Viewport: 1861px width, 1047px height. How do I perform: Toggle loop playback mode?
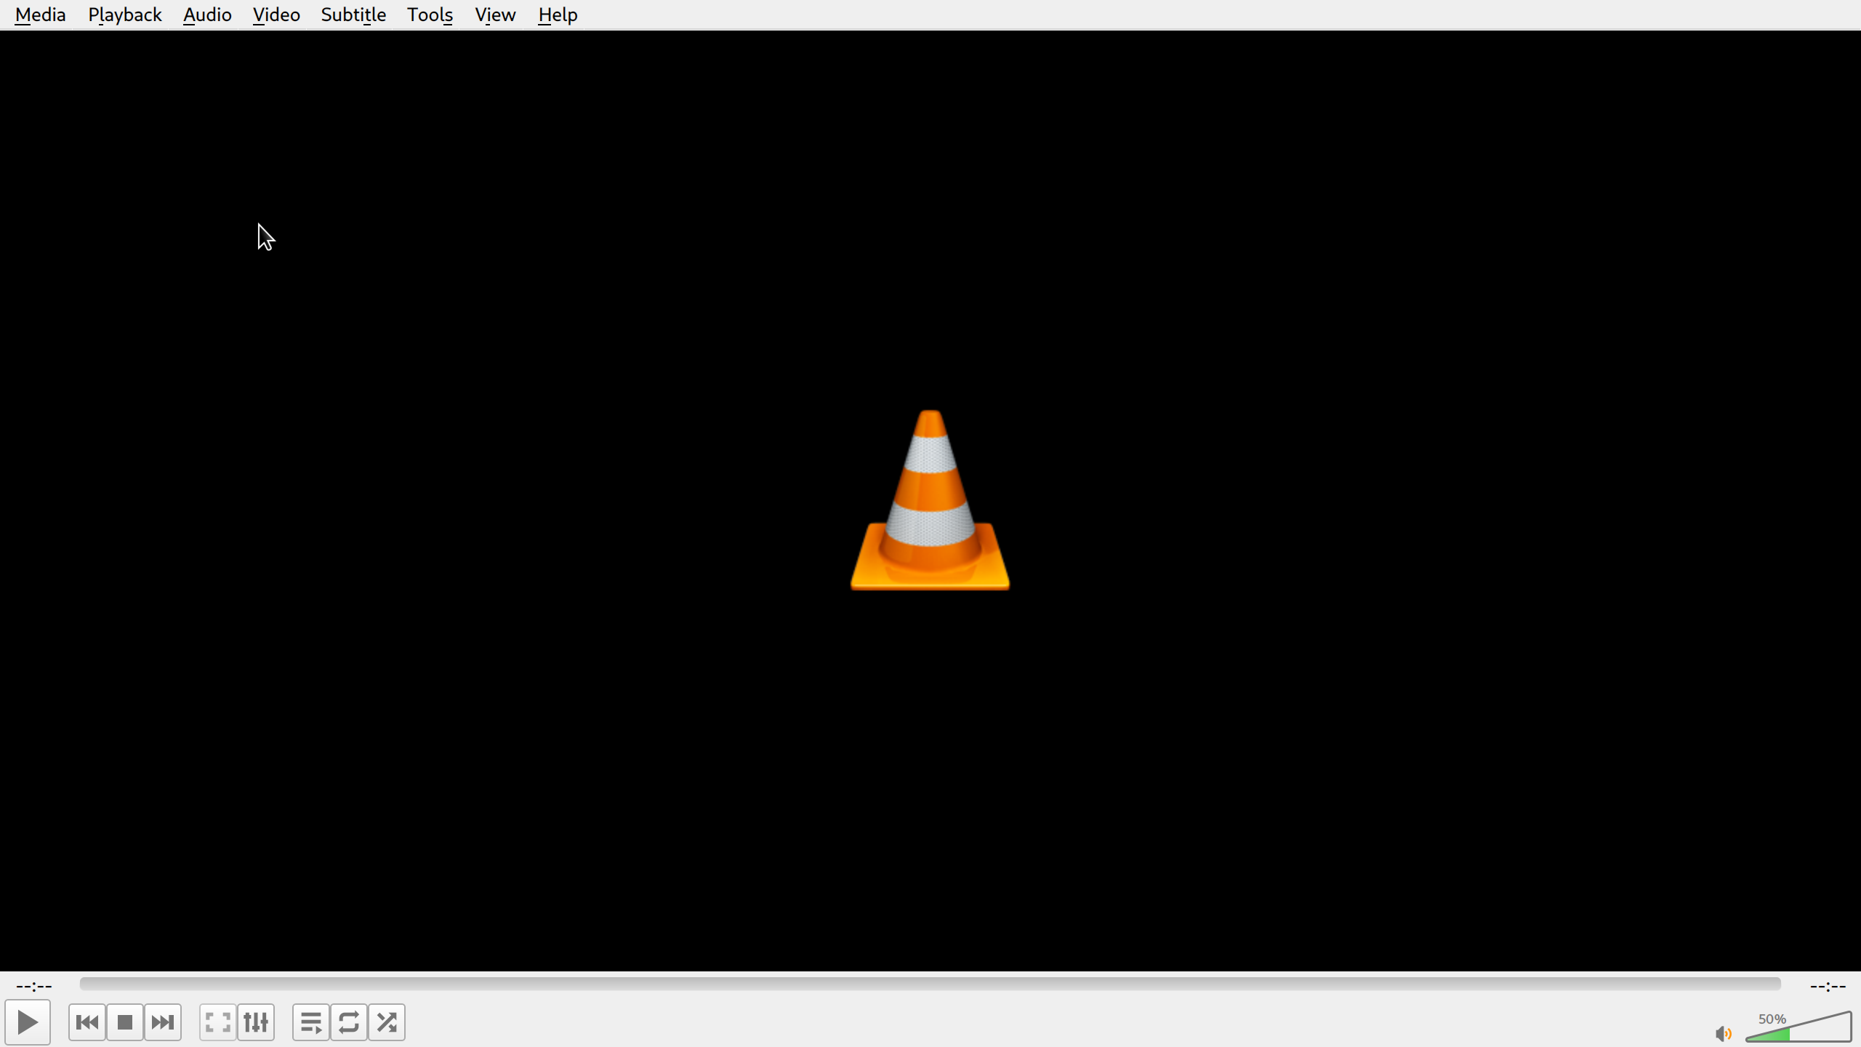(349, 1022)
